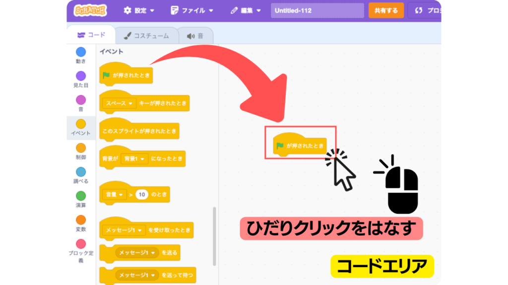Click the このスプライトが押されたとき block
508x285 pixels.
pyautogui.click(x=139, y=130)
